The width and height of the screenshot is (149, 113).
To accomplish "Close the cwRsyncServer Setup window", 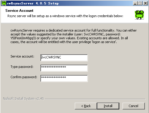I will [145, 3].
